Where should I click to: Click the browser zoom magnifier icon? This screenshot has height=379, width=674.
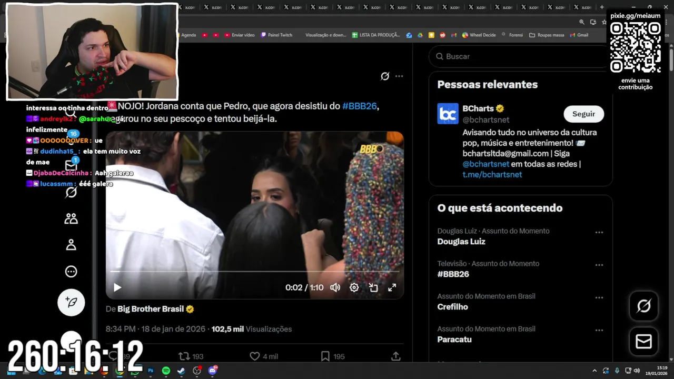[582, 22]
